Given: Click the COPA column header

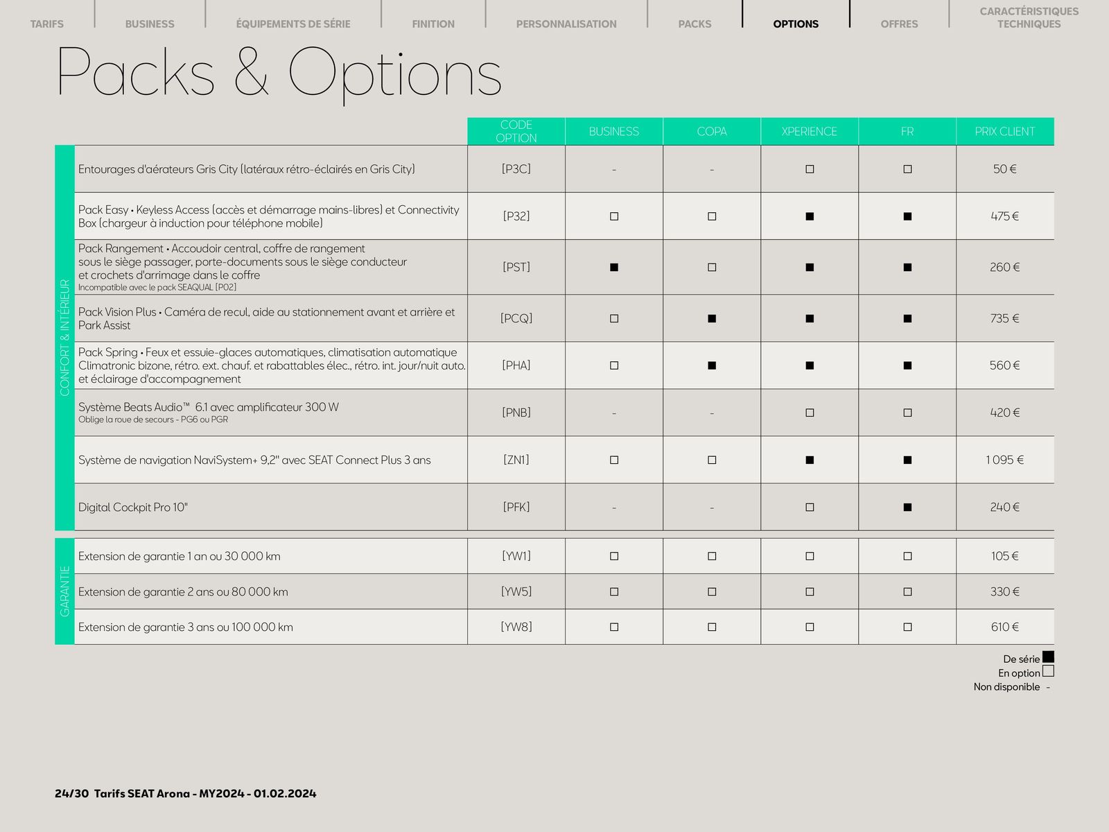Looking at the screenshot, I should pos(712,131).
